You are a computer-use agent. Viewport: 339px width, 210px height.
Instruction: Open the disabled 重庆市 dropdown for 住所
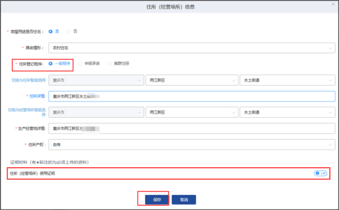click(x=96, y=80)
